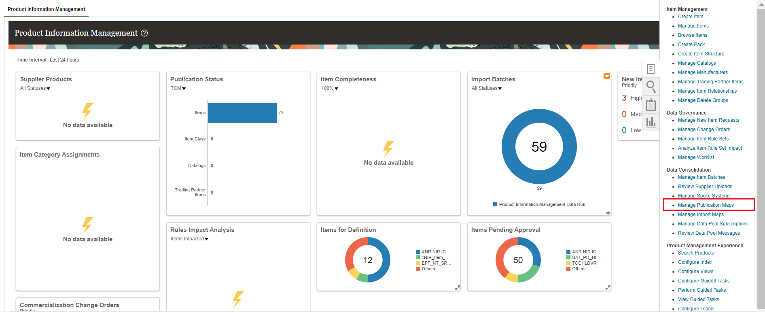Image resolution: width=765 pixels, height=312 pixels.
Task: Click the TCCHLDVR yellow legend swatch
Action: (568, 263)
